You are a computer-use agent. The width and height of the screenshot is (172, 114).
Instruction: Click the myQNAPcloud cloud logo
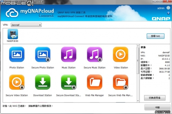pyautogui.click(x=12, y=13)
